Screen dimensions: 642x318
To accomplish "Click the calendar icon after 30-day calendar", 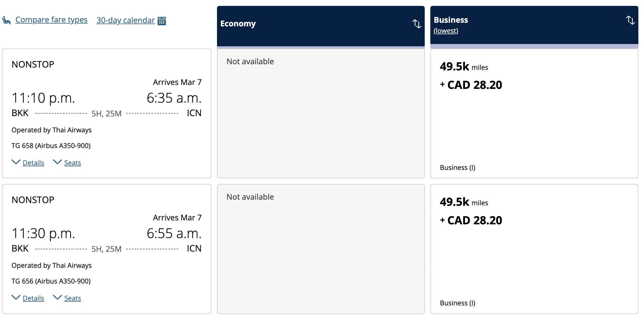I will point(162,21).
